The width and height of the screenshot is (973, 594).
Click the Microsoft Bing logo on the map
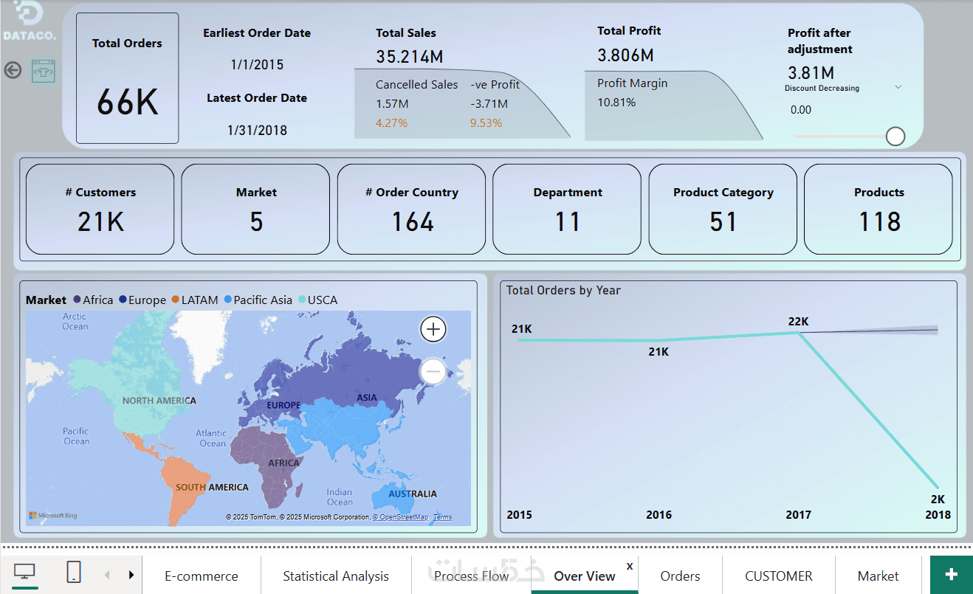point(52,516)
